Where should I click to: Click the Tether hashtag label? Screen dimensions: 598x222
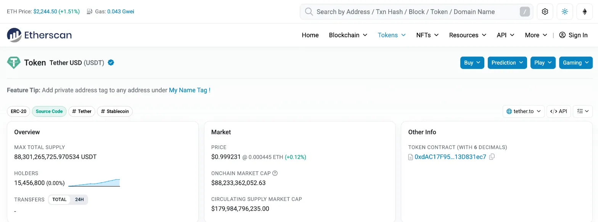(82, 111)
